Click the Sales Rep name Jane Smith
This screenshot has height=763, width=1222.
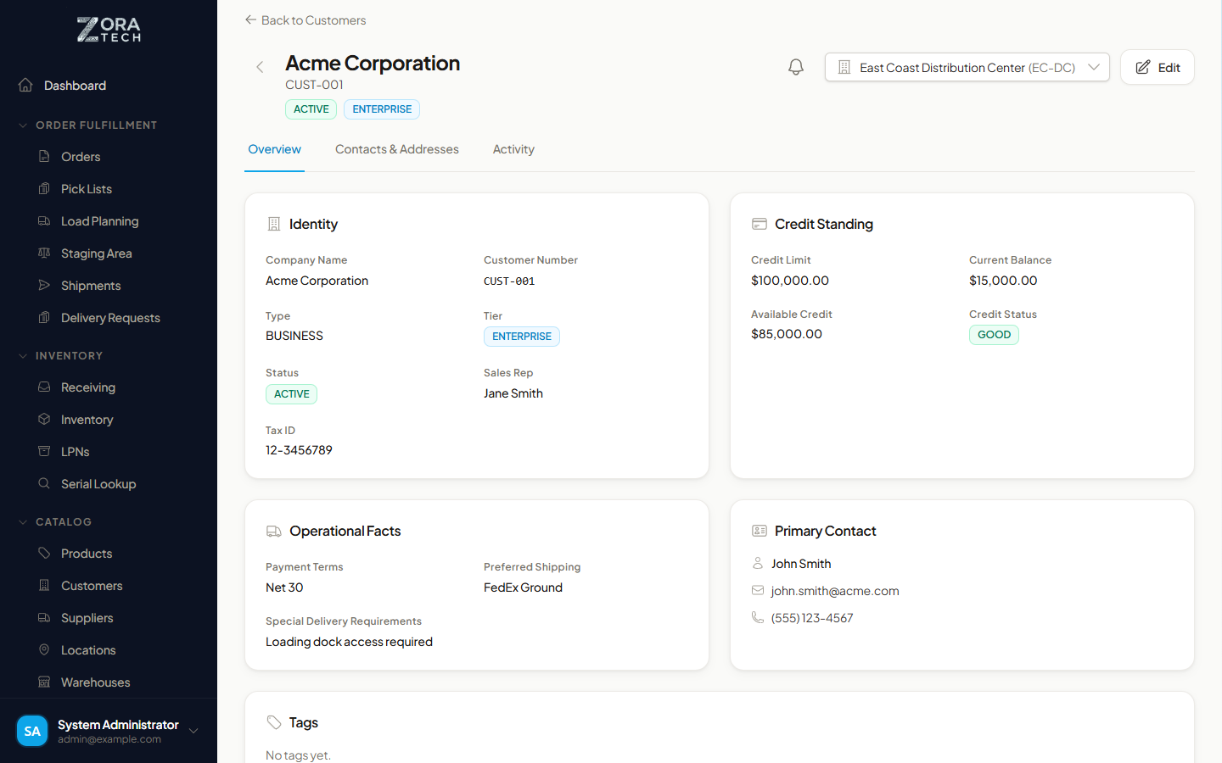(x=513, y=393)
